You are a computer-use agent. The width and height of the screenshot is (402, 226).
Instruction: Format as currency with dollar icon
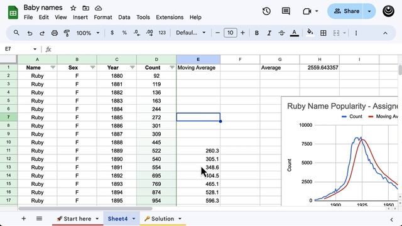112,33
